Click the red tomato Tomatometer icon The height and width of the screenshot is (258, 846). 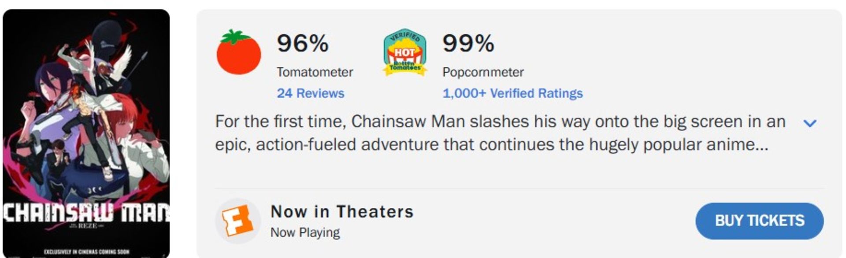point(238,52)
